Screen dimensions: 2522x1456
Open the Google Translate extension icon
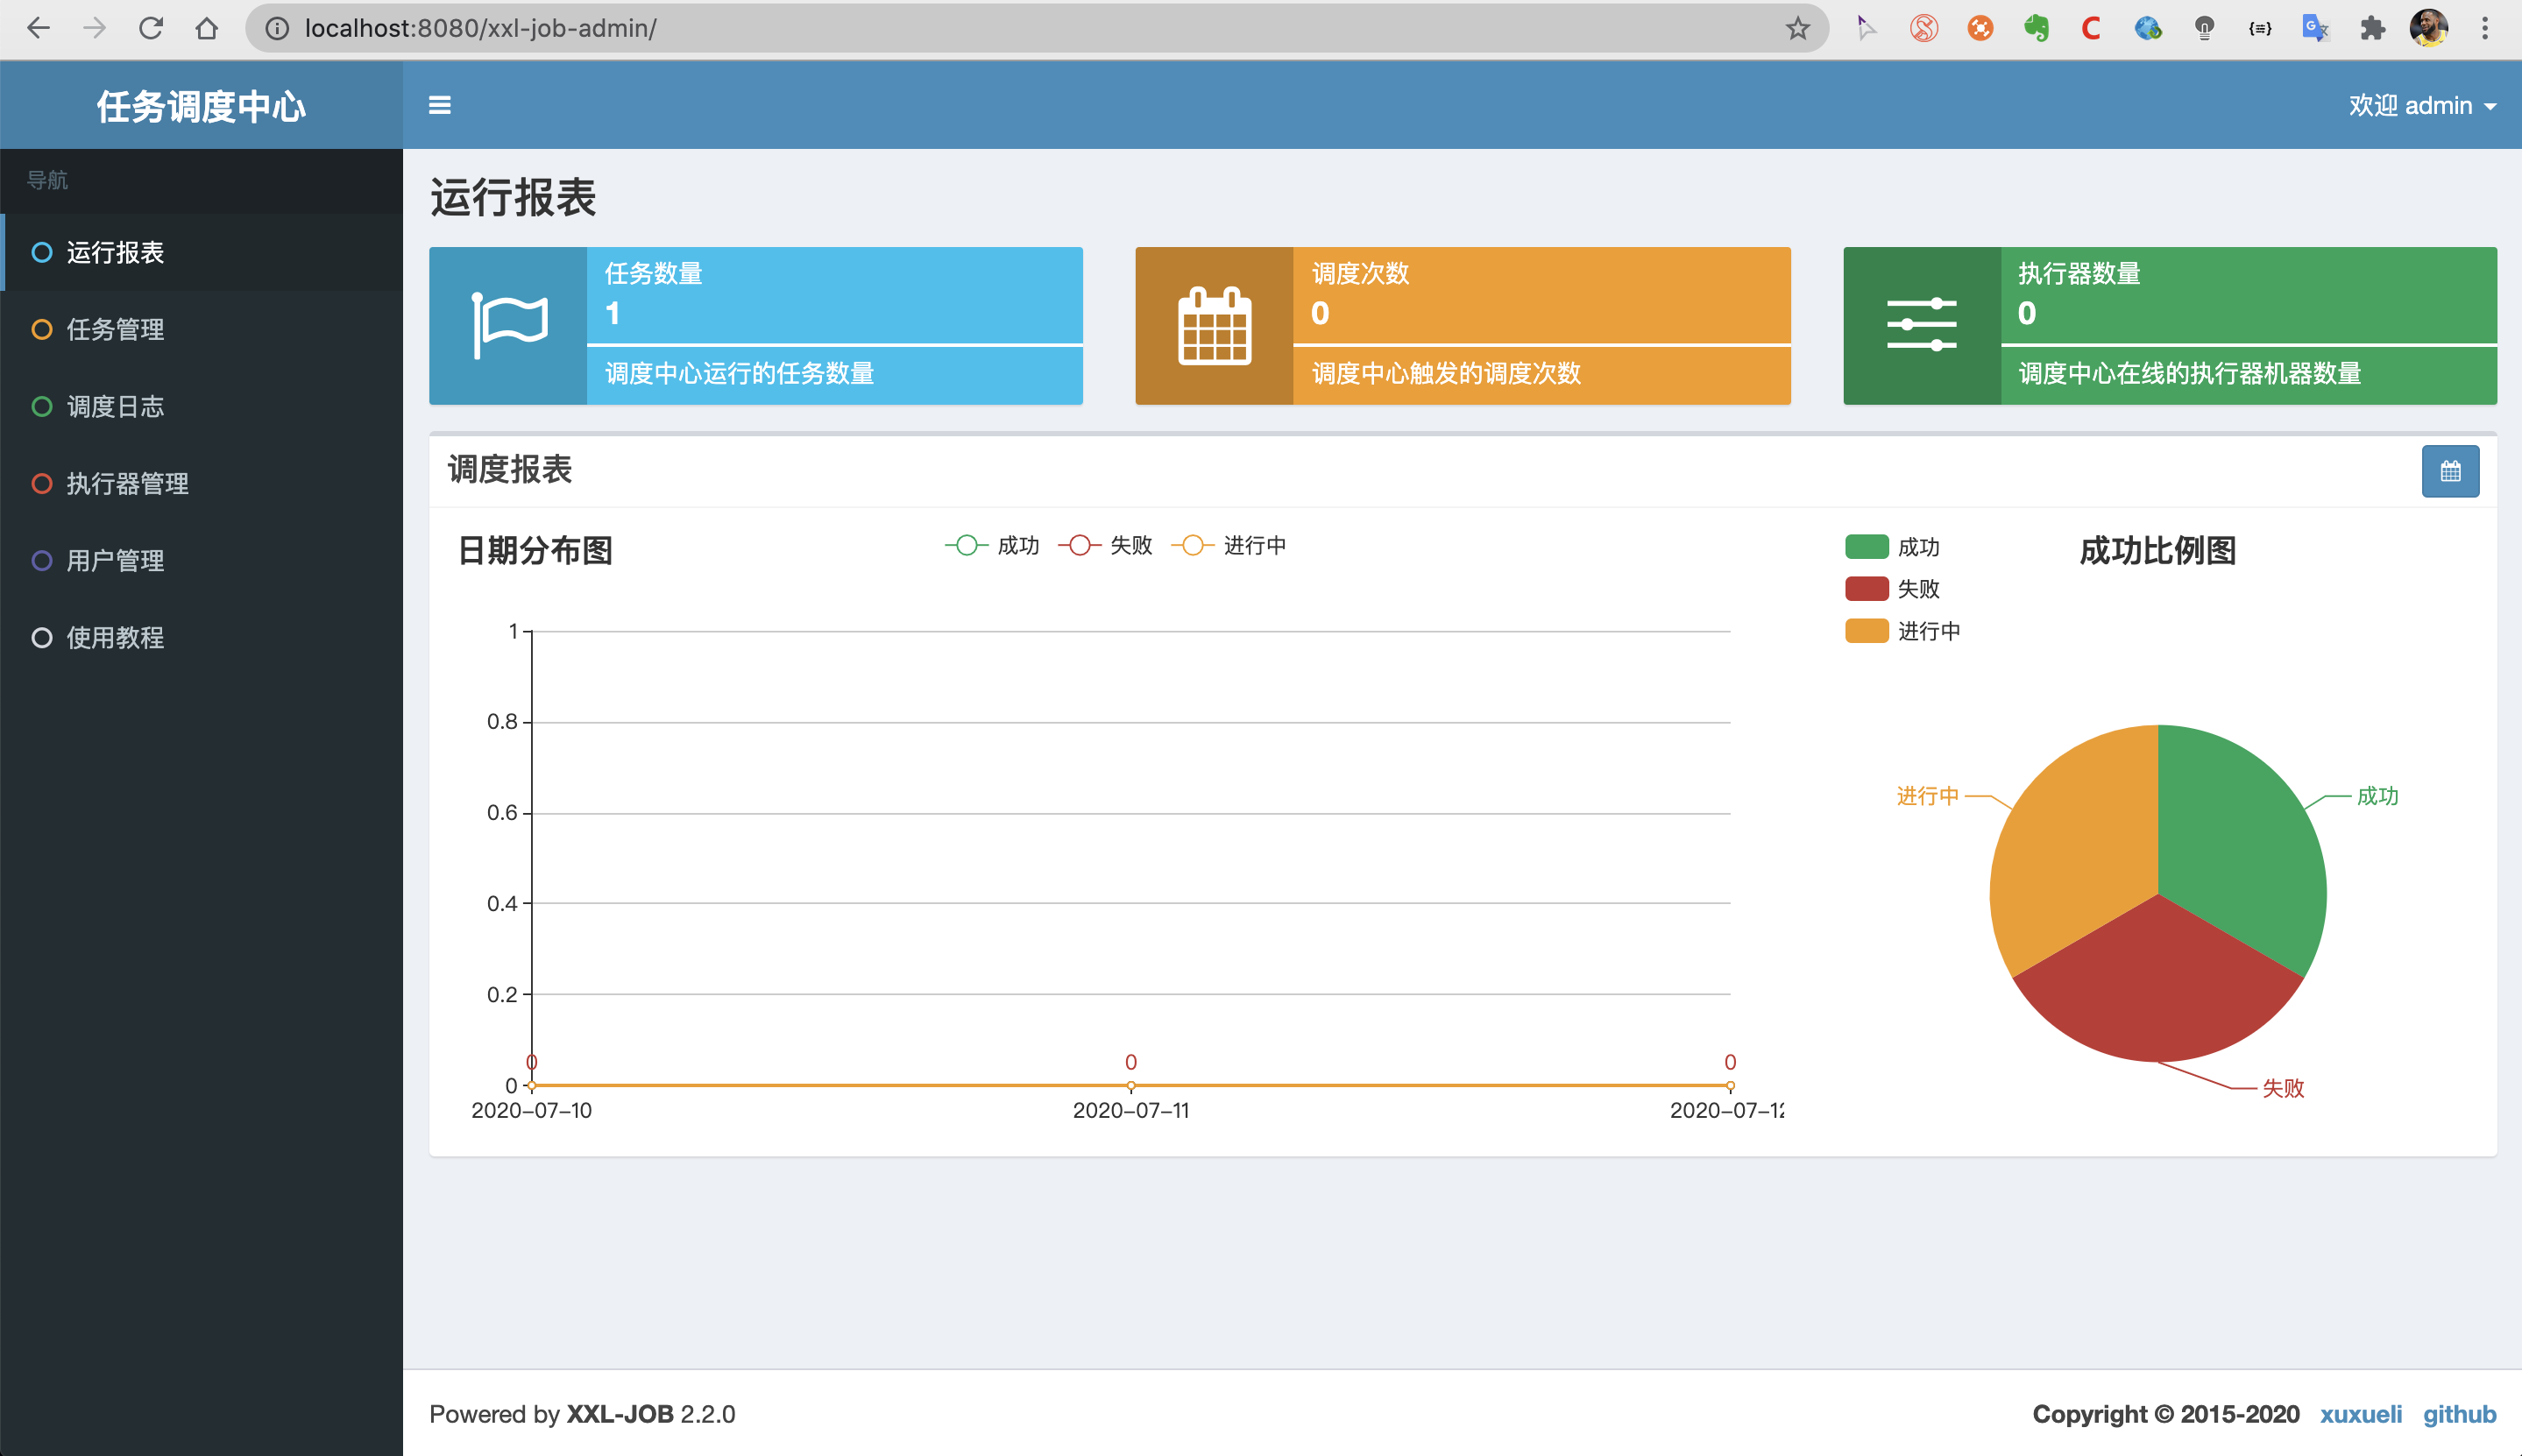pos(2315,28)
